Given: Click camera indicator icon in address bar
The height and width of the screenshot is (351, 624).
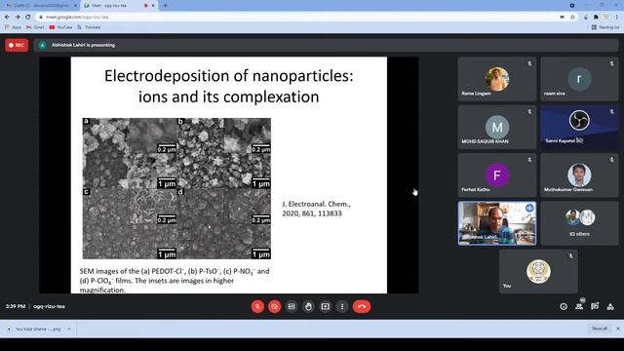Looking at the screenshot, I should 562,18.
